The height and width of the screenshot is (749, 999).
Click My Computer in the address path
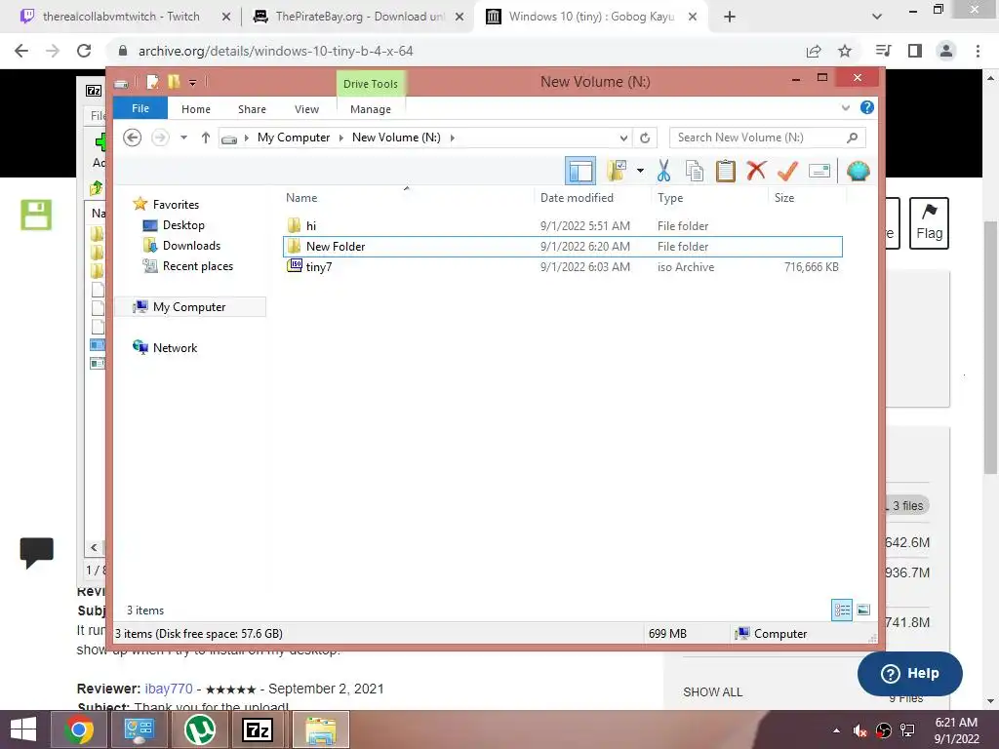(x=294, y=137)
